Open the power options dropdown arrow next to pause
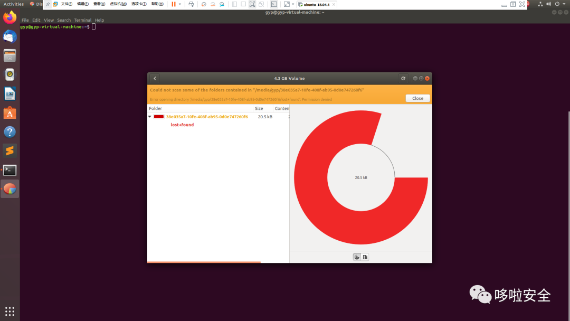 click(x=180, y=4)
